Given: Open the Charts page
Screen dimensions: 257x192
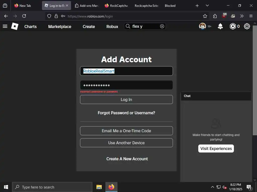Looking at the screenshot, I should 30,26.
